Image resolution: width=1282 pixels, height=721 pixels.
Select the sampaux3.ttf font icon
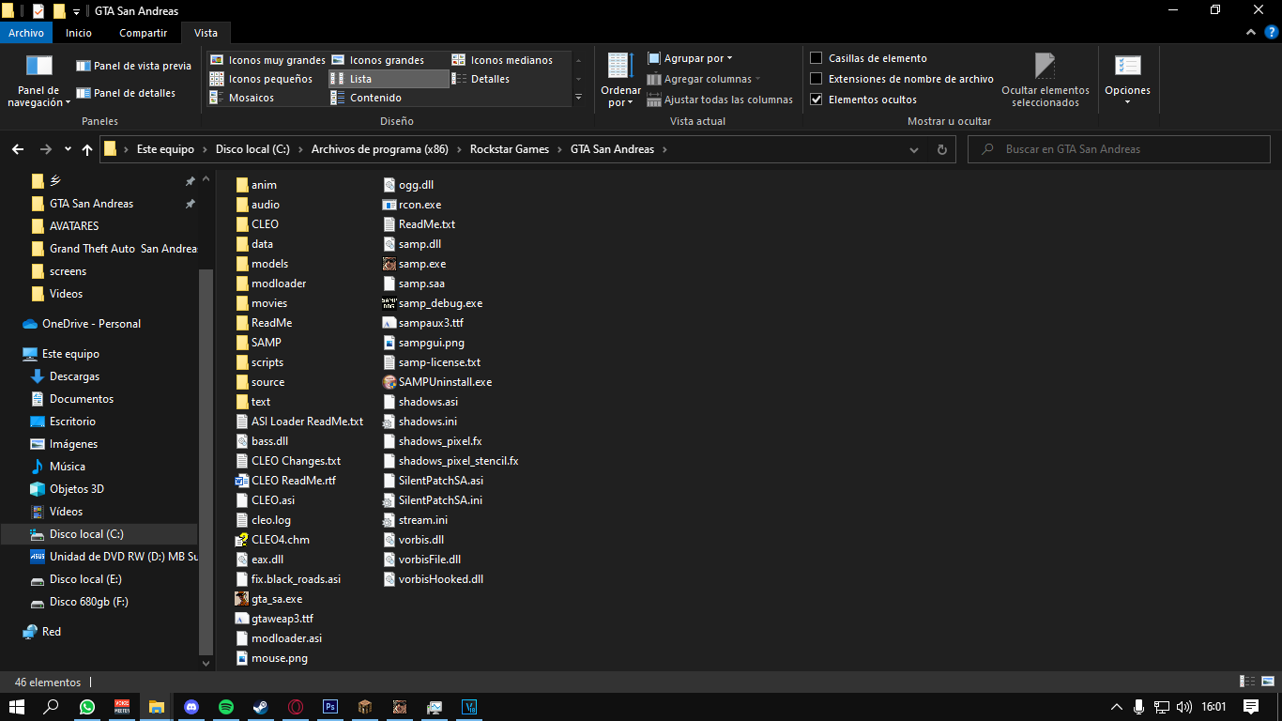coord(390,323)
